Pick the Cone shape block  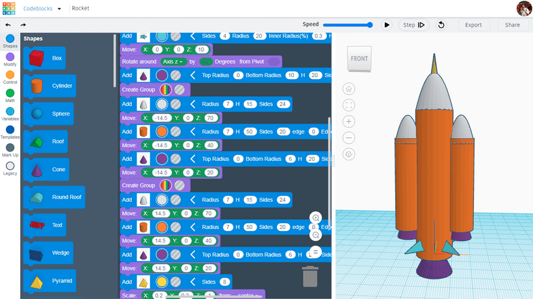click(46, 169)
